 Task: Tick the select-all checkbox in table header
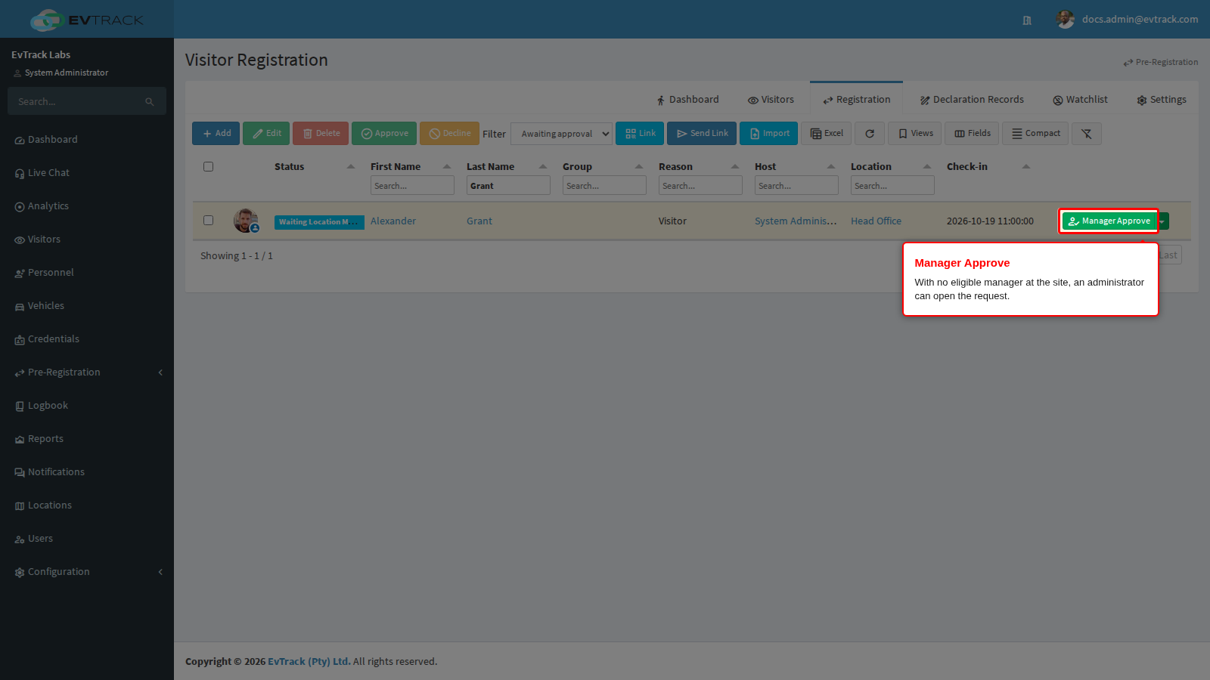208,167
